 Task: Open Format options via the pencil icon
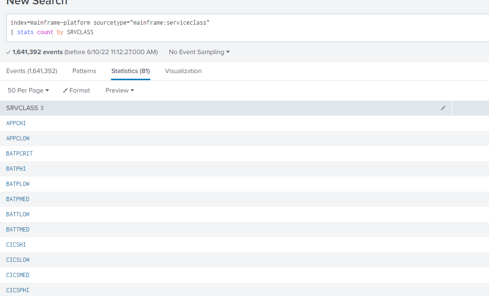[65, 90]
